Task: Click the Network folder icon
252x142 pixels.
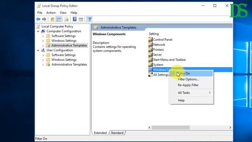Action: click(x=150, y=44)
